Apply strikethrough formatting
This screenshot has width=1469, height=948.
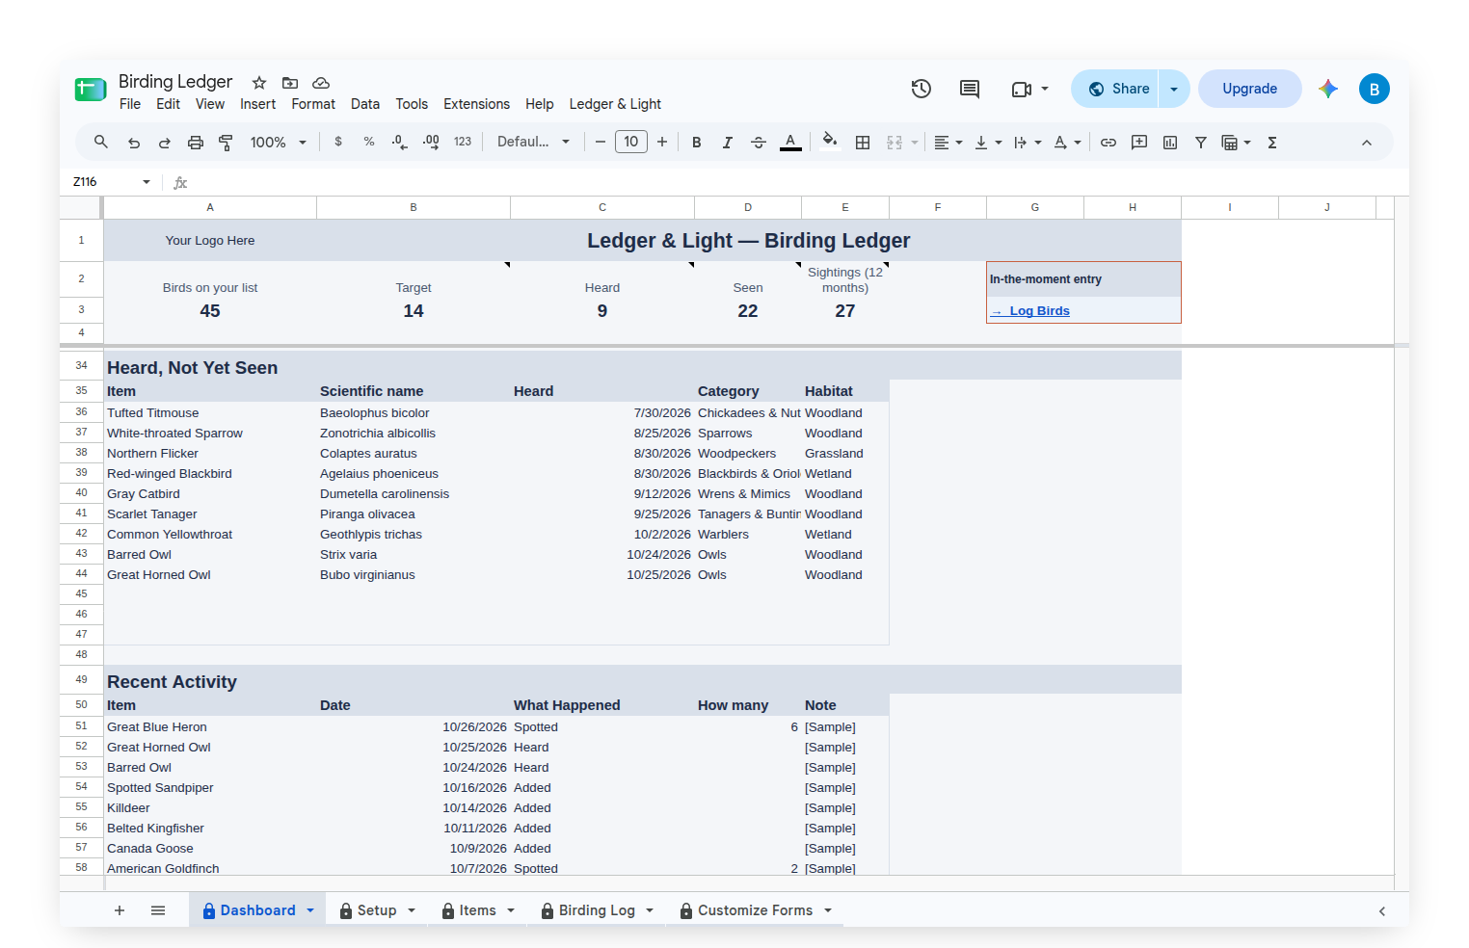click(759, 143)
